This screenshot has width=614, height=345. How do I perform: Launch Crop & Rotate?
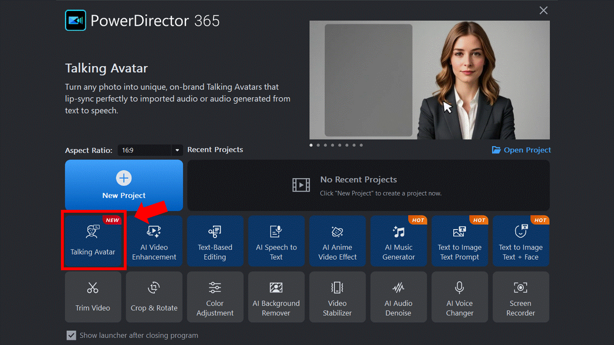pyautogui.click(x=154, y=297)
